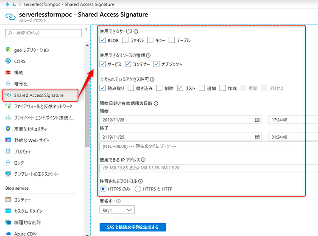Click the プライベート エンドポイント接続 icon
This screenshot has height=236, width=318.
[x=8, y=118]
